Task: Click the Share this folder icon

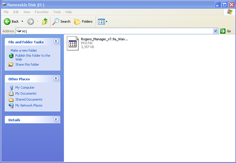Action: click(x=11, y=65)
